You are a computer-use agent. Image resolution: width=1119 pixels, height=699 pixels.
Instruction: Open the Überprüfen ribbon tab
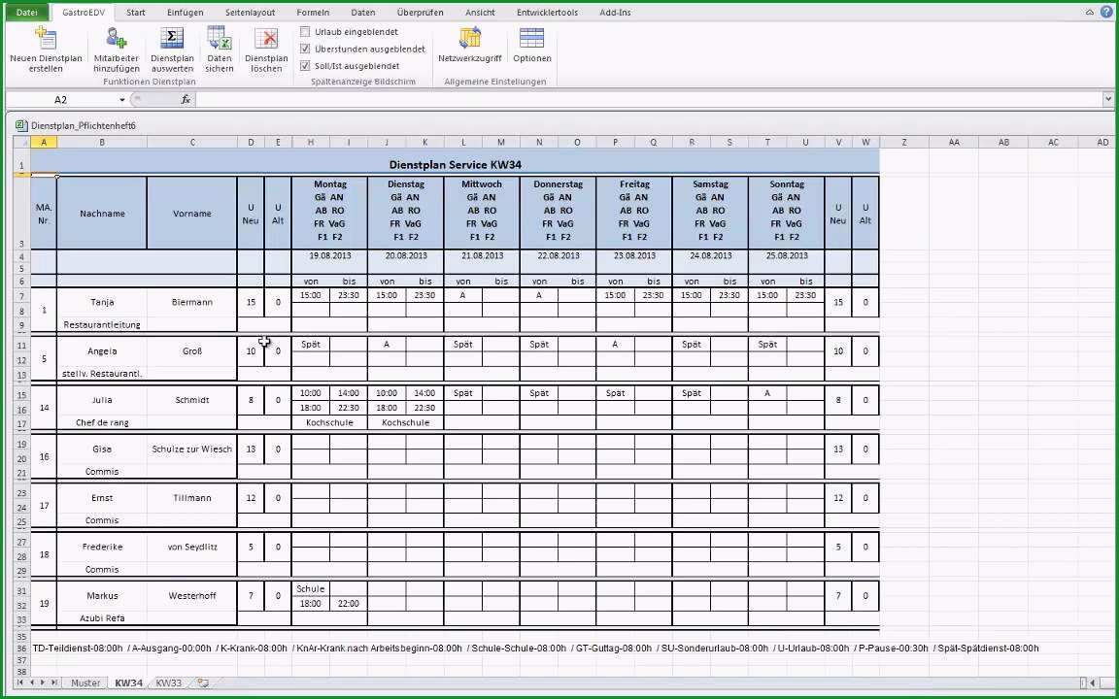tap(420, 12)
